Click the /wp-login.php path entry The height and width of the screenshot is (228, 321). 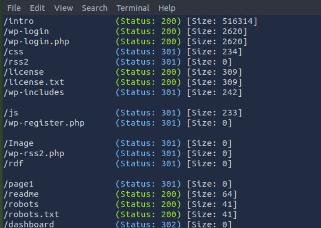click(x=36, y=42)
